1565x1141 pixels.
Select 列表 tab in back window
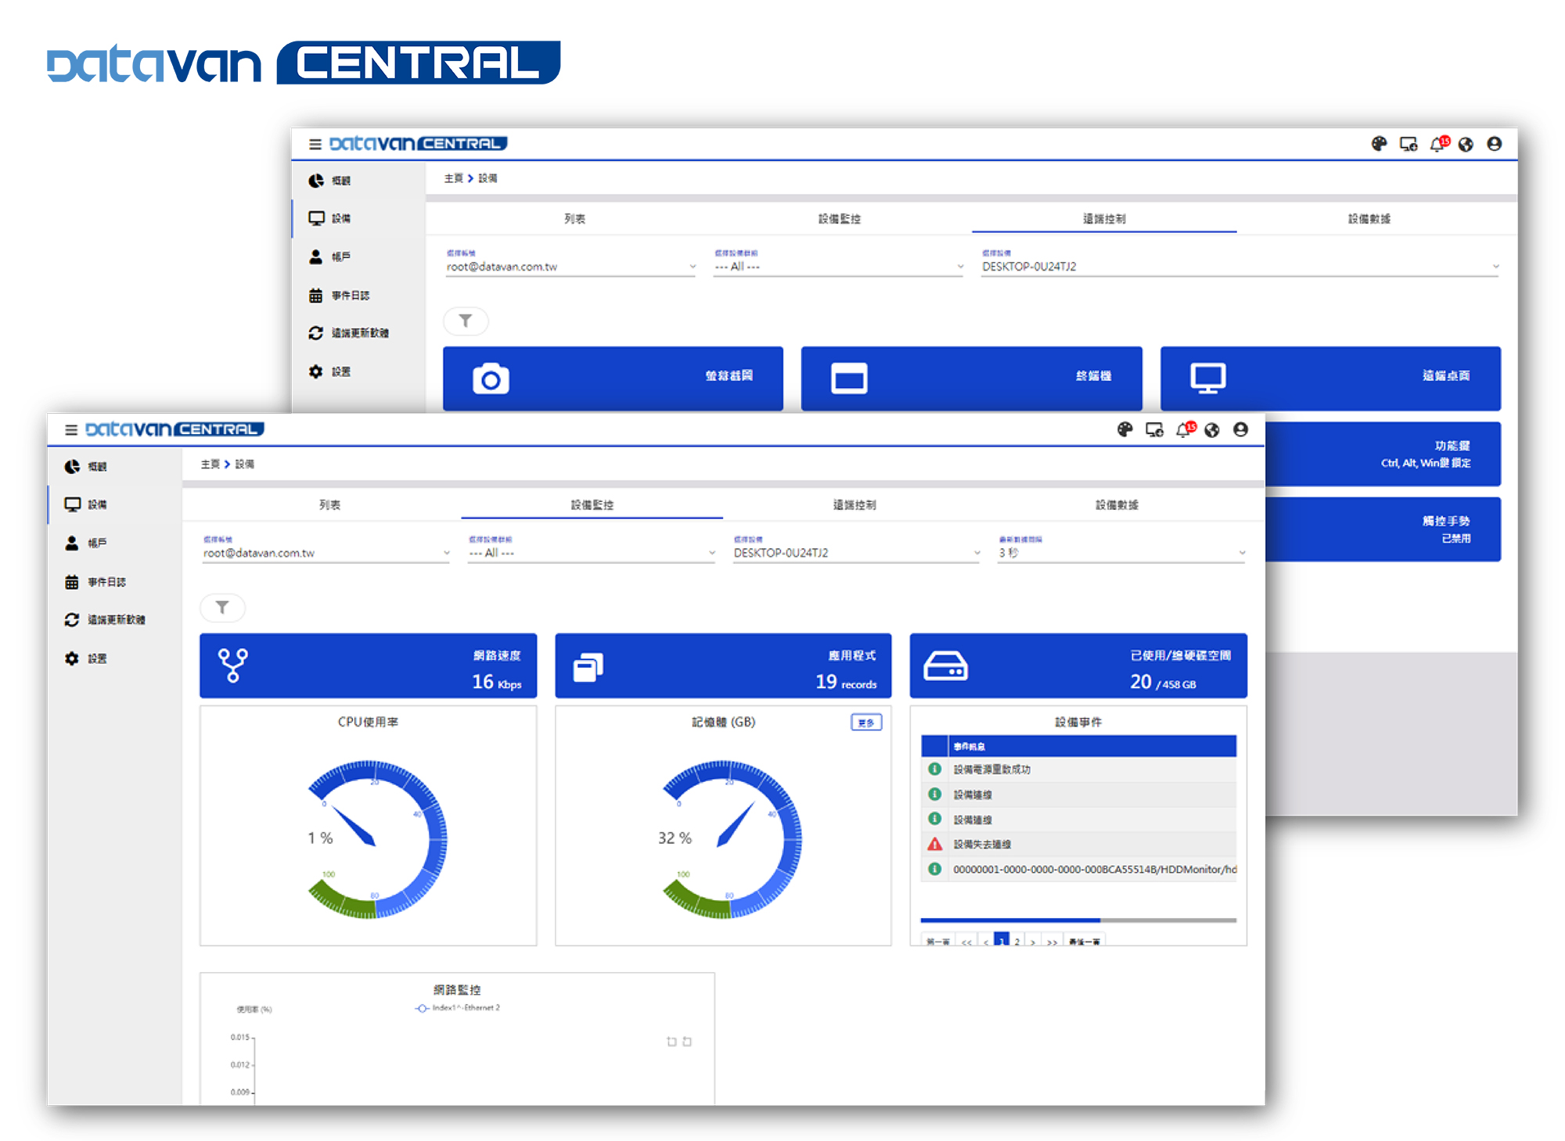click(575, 219)
